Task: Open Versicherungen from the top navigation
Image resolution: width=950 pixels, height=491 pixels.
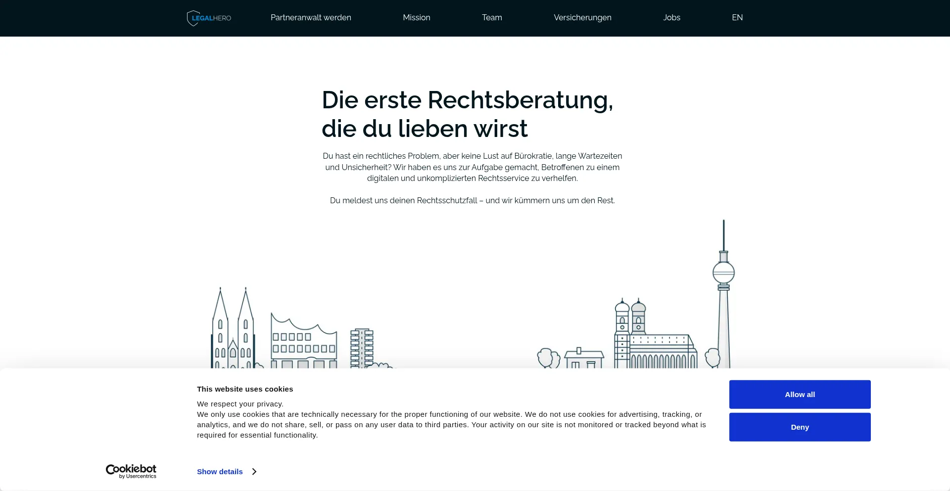Action: [x=582, y=18]
